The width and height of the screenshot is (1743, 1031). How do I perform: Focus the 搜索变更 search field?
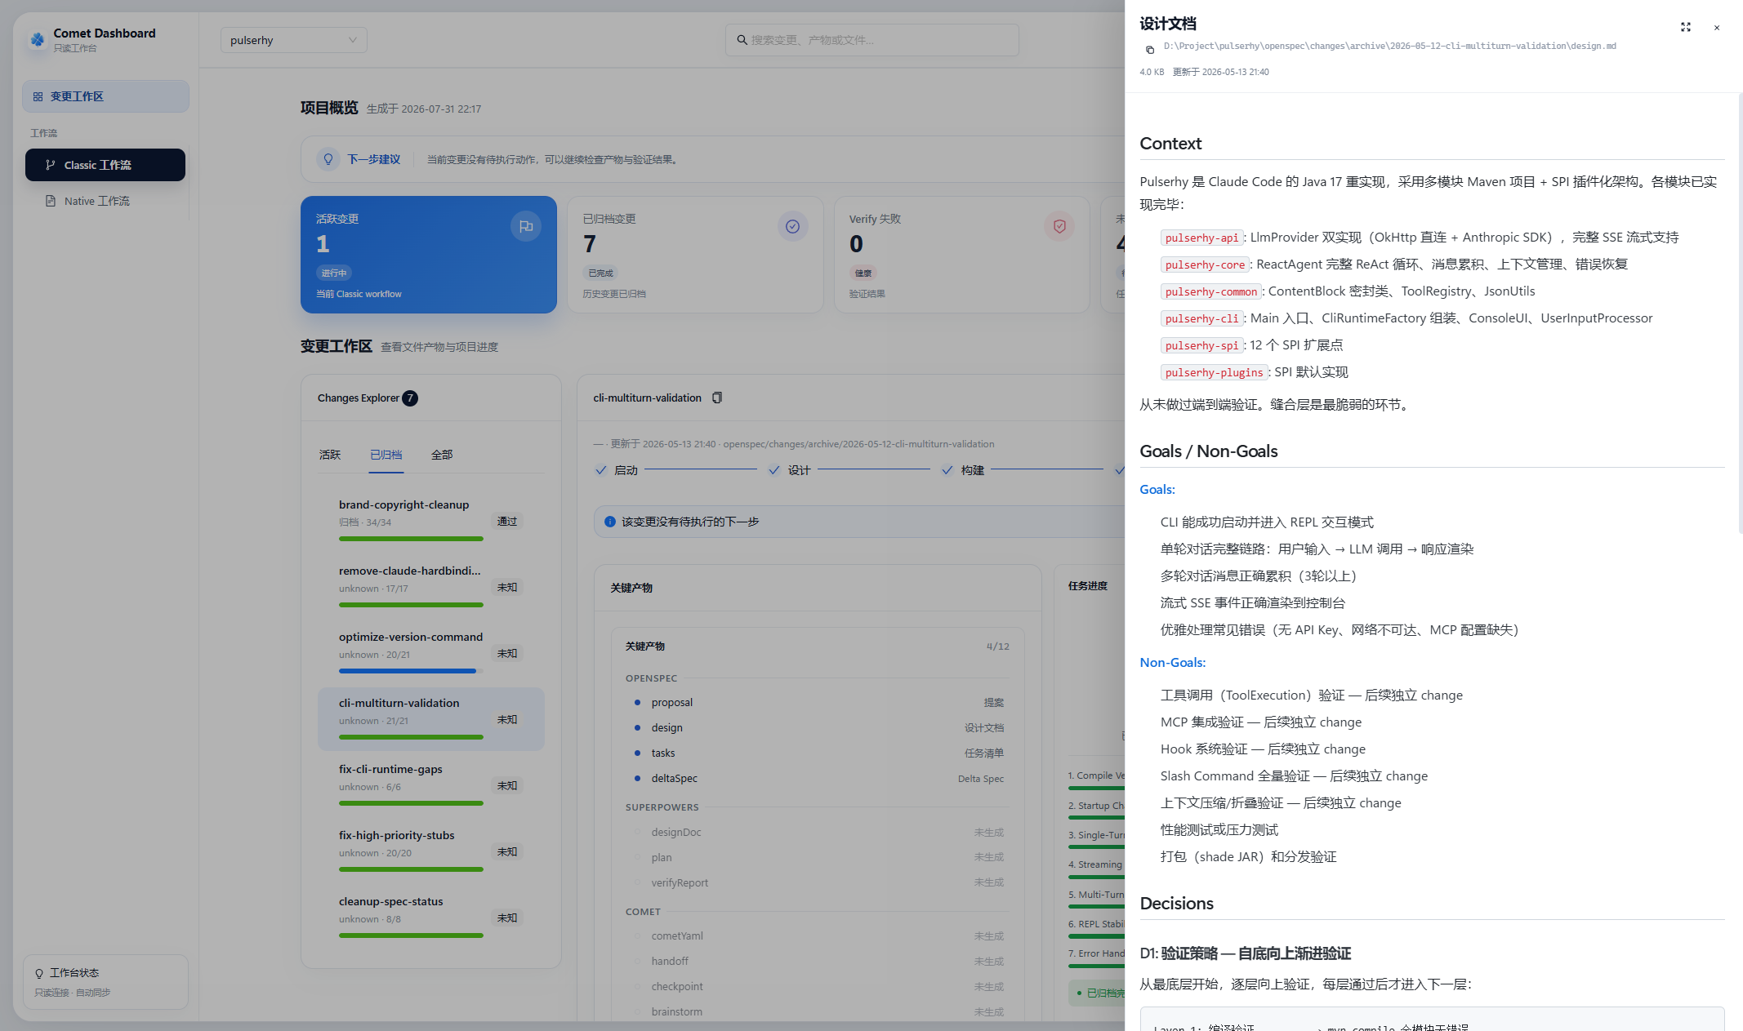pyautogui.click(x=871, y=40)
